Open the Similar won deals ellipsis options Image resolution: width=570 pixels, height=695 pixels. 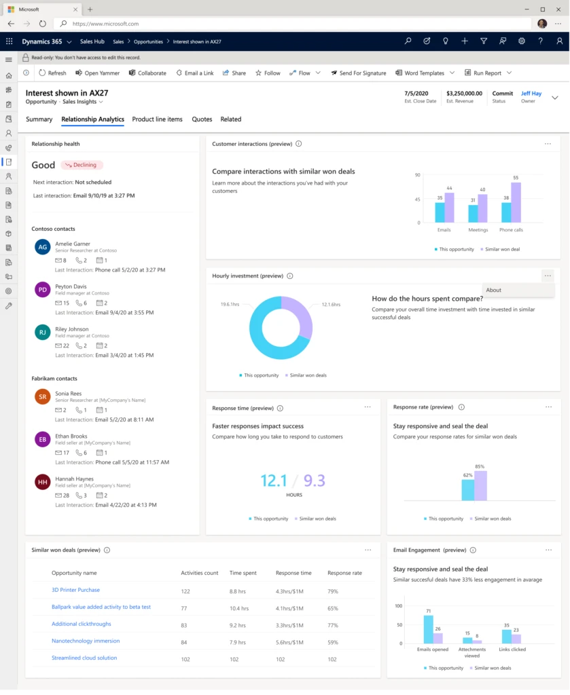click(368, 550)
